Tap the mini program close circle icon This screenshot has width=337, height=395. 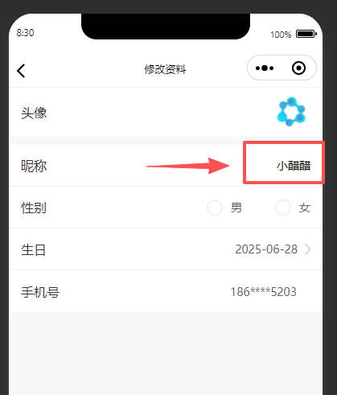298,68
